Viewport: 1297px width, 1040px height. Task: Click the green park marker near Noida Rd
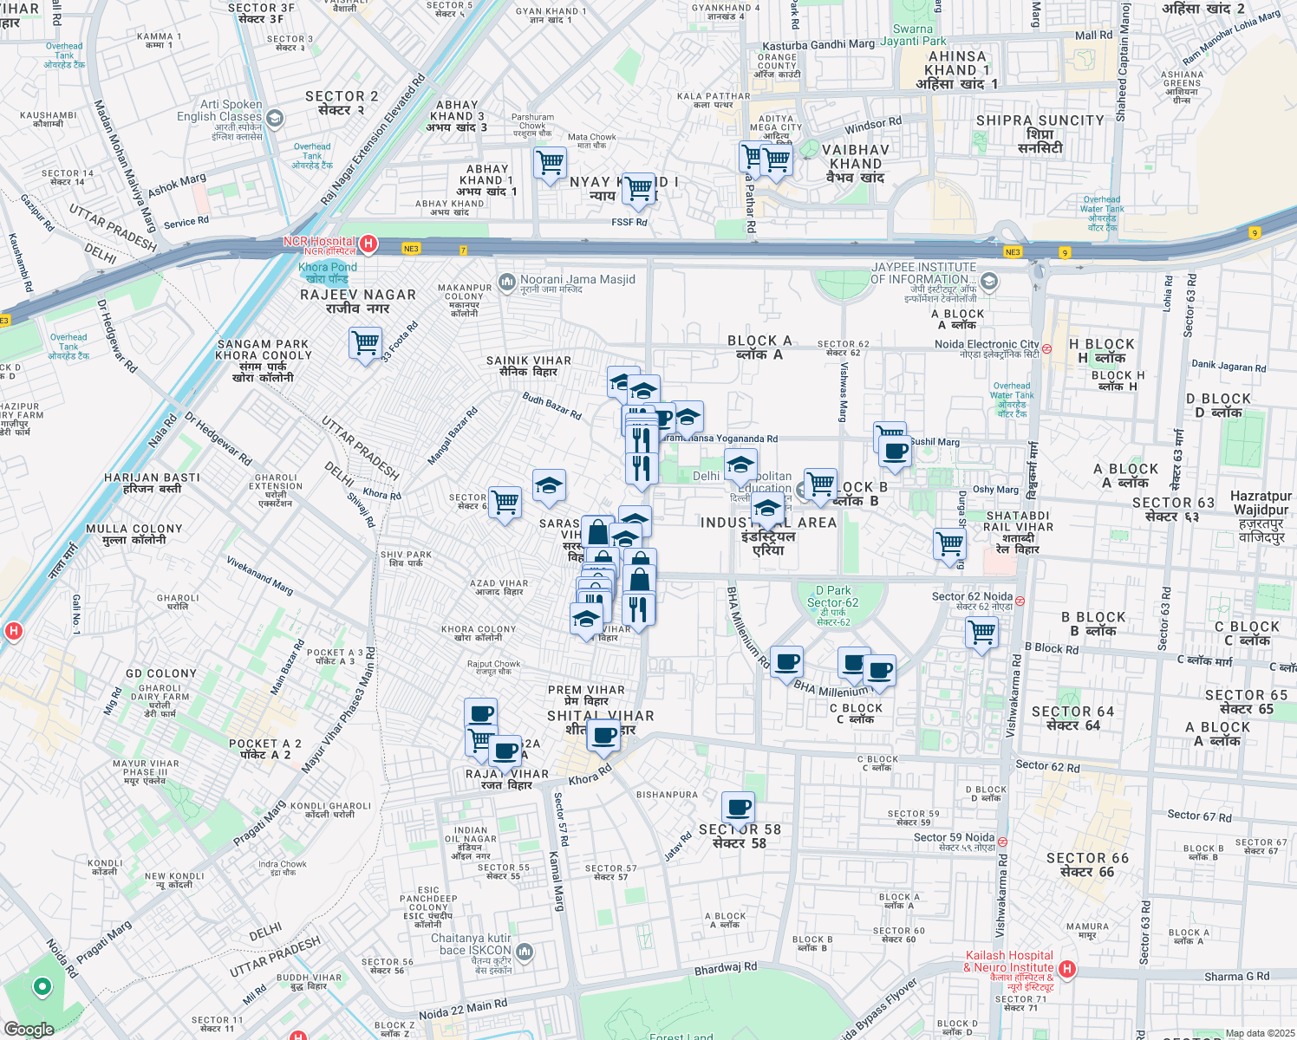(x=41, y=988)
